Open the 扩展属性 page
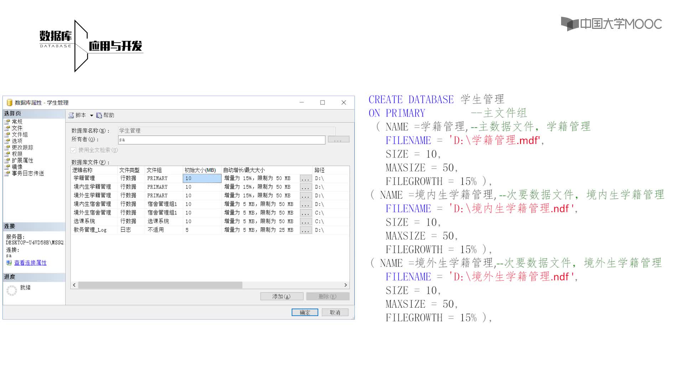The image size is (684, 385). click(22, 160)
